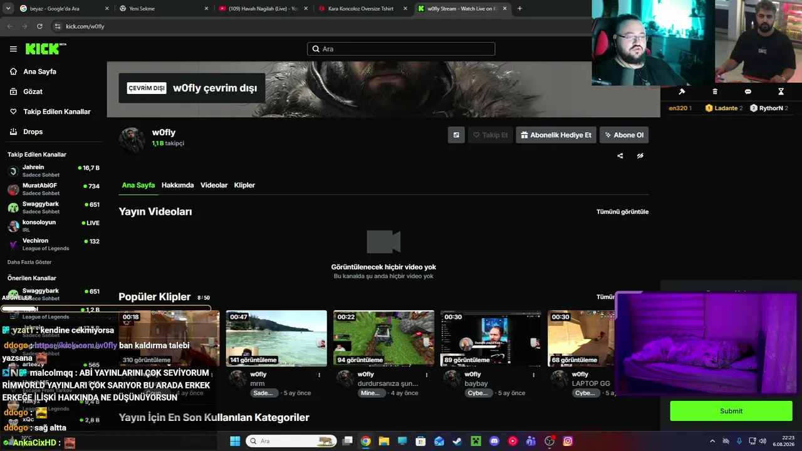Open the Vechiron channel entry
Screen dimensions: 802x451
(x=53, y=244)
